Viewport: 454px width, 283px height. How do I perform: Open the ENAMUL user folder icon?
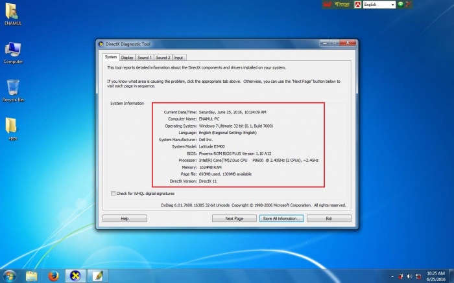[13, 14]
